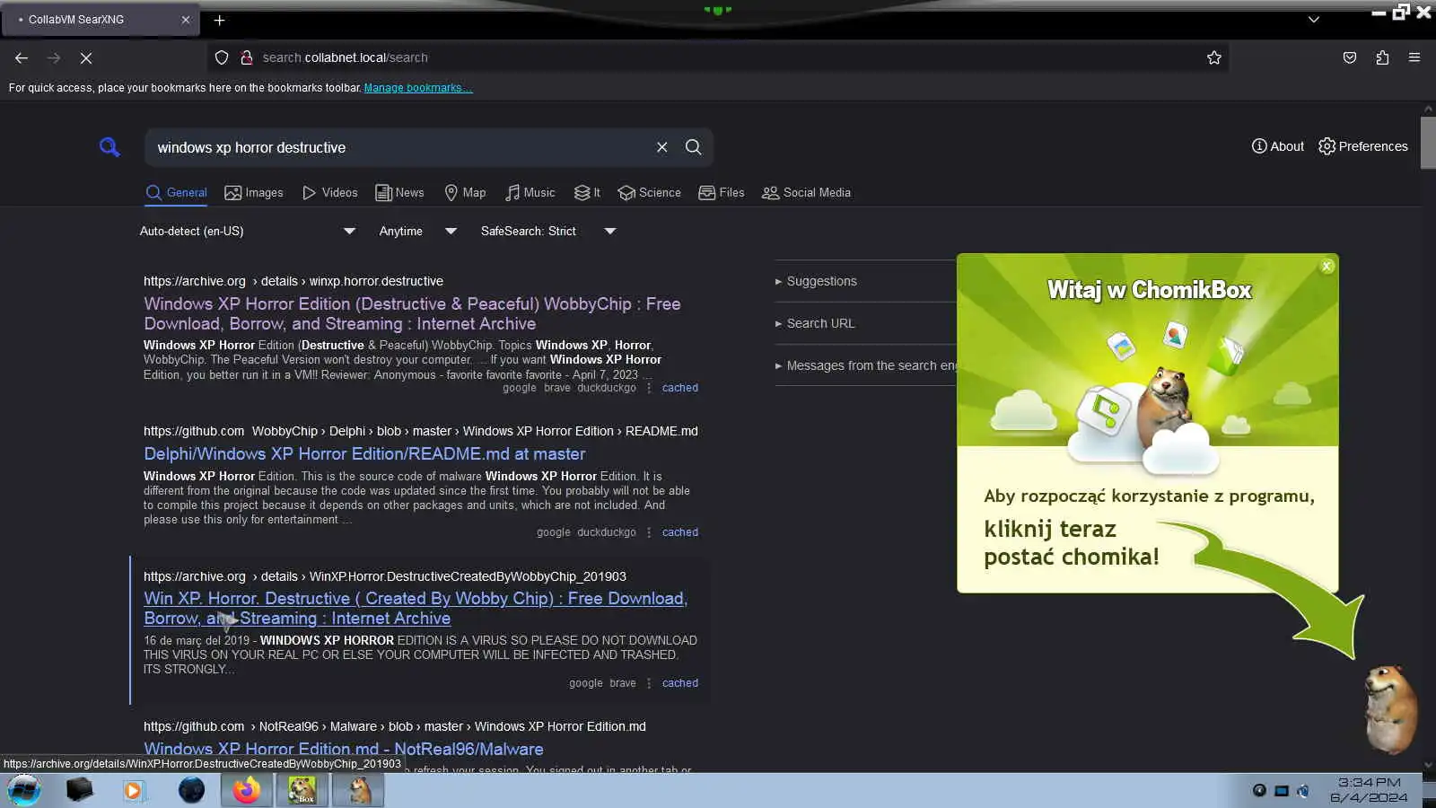Image resolution: width=1436 pixels, height=808 pixels.
Task: Open the Firefox application menu
Action: click(1414, 57)
